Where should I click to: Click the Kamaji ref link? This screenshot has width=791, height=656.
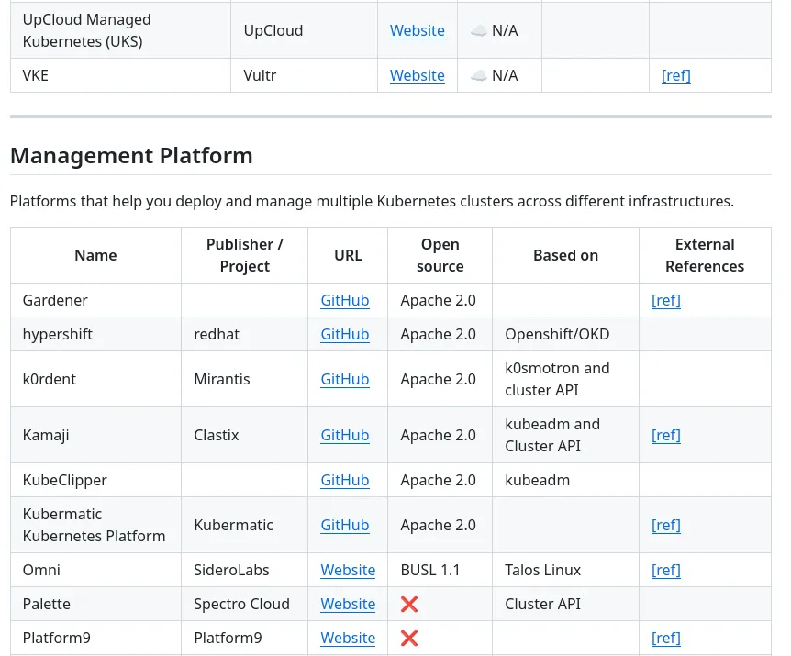click(665, 435)
